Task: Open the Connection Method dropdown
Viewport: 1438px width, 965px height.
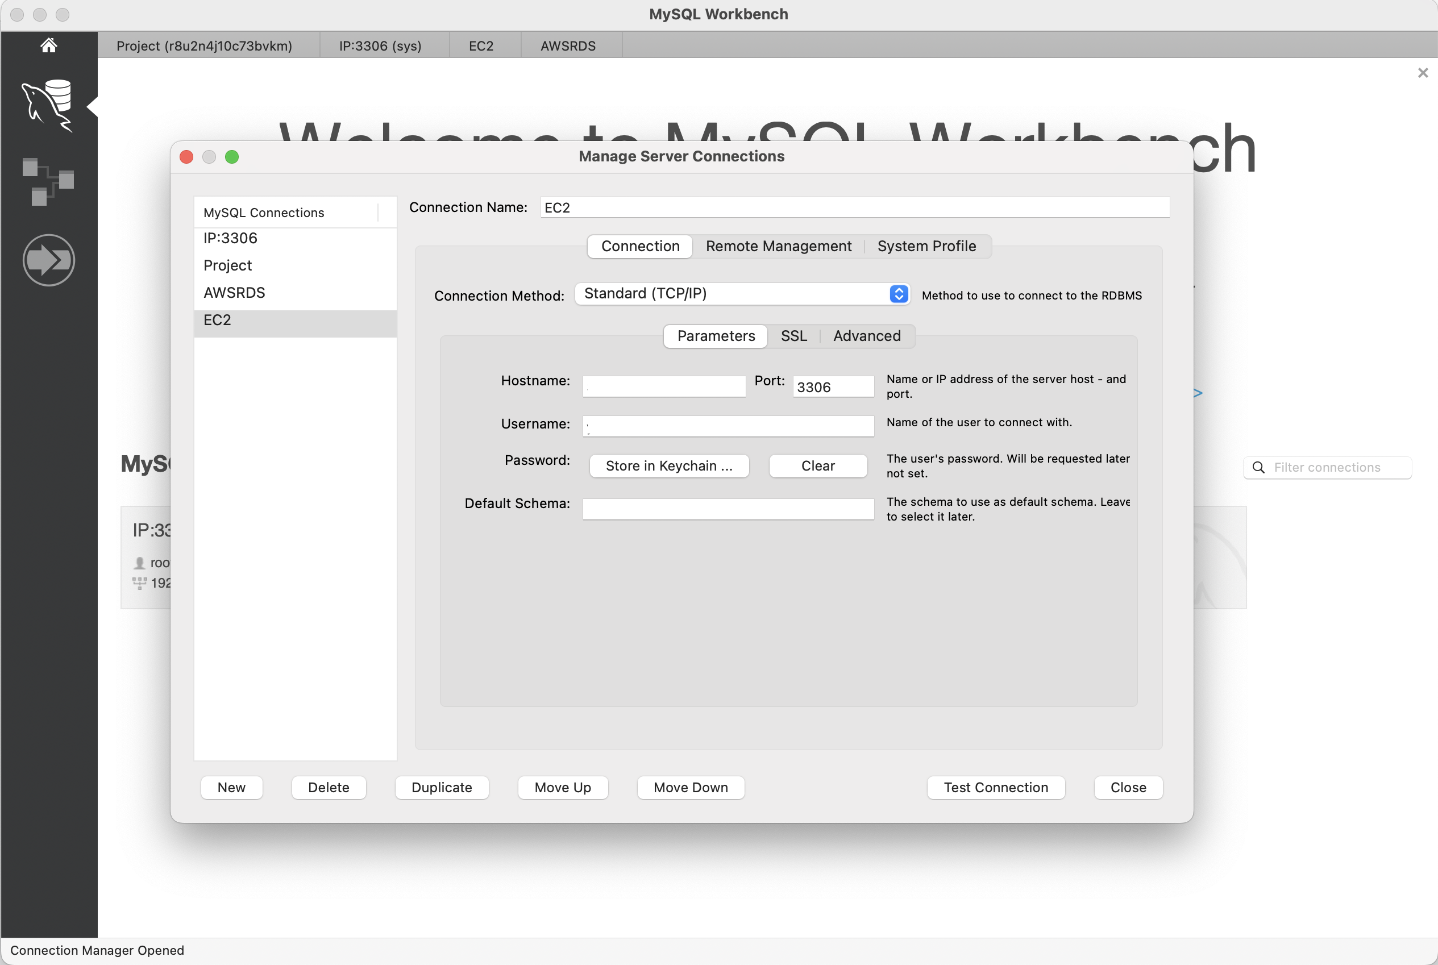Action: pos(742,294)
